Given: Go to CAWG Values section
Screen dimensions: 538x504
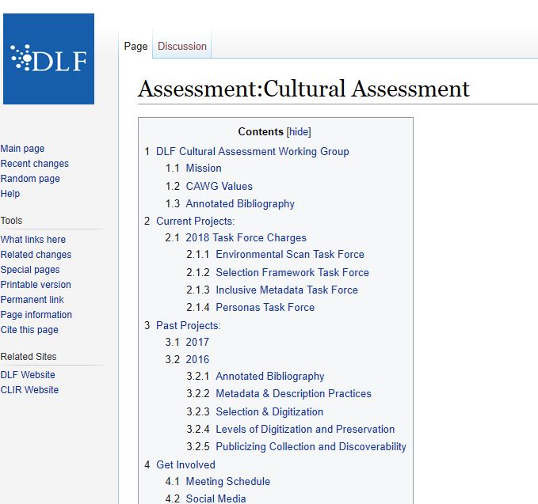Looking at the screenshot, I should (219, 187).
